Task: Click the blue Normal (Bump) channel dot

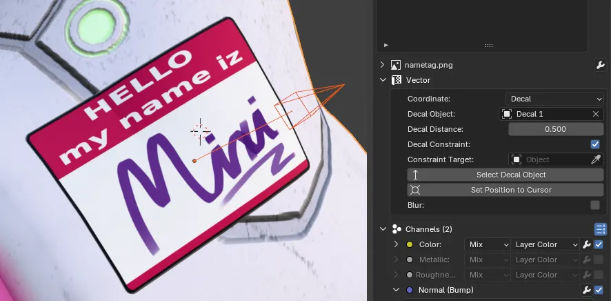Action: (410, 290)
